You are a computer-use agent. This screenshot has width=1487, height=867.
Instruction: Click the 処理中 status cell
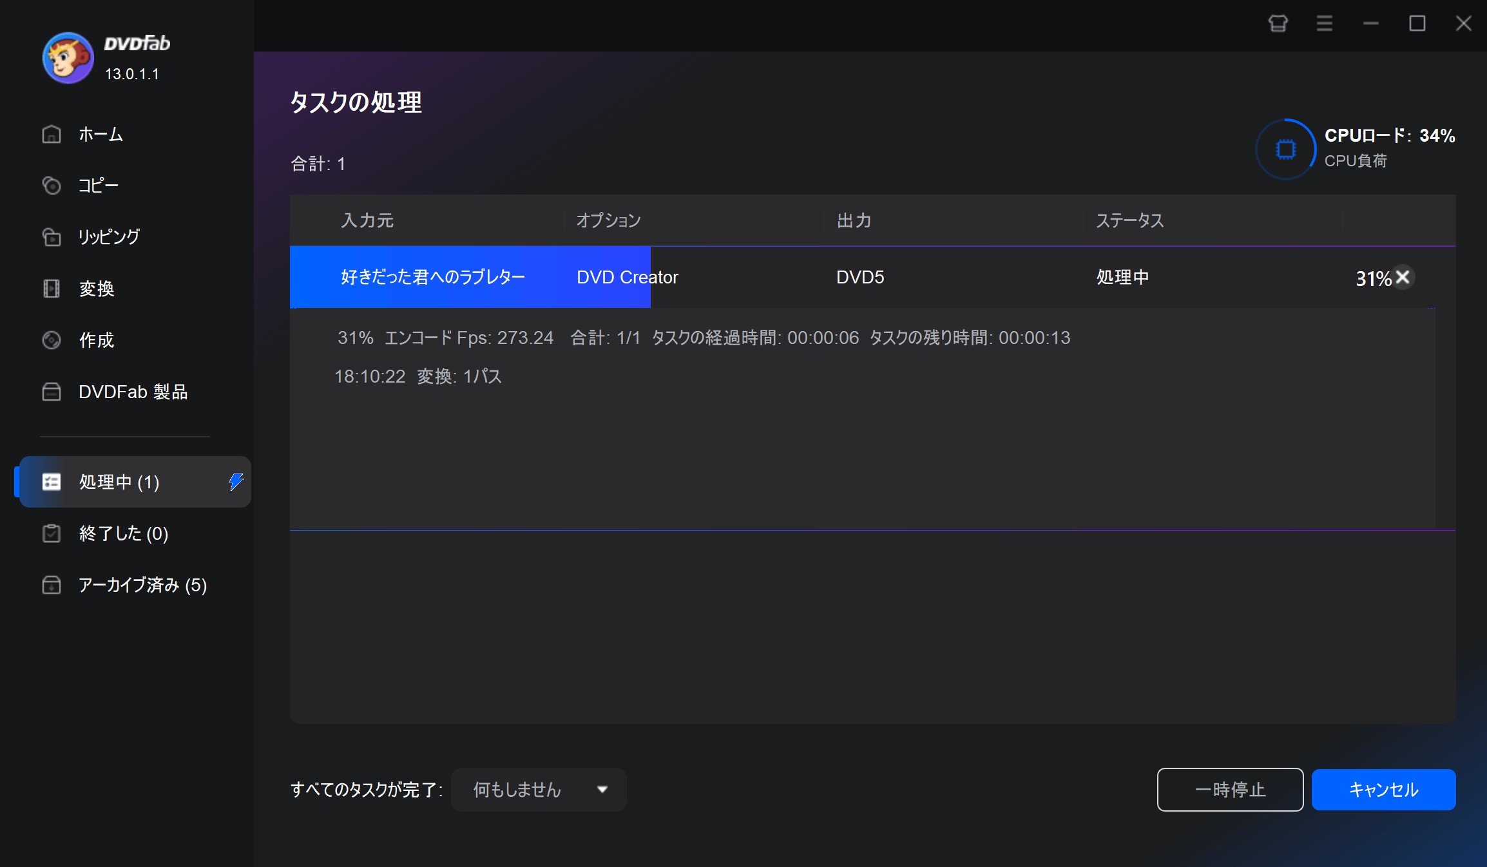coord(1122,277)
